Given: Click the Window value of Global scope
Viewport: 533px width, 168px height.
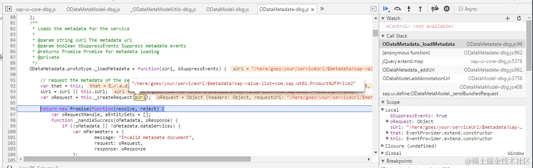Looking at the screenshot, I should pos(516,153).
